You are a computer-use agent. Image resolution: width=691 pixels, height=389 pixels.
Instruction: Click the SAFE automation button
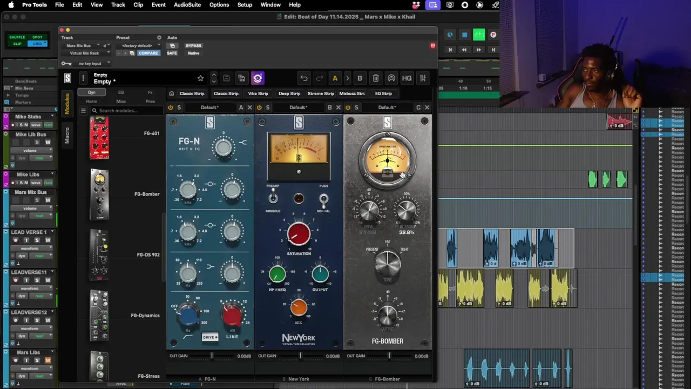(172, 53)
